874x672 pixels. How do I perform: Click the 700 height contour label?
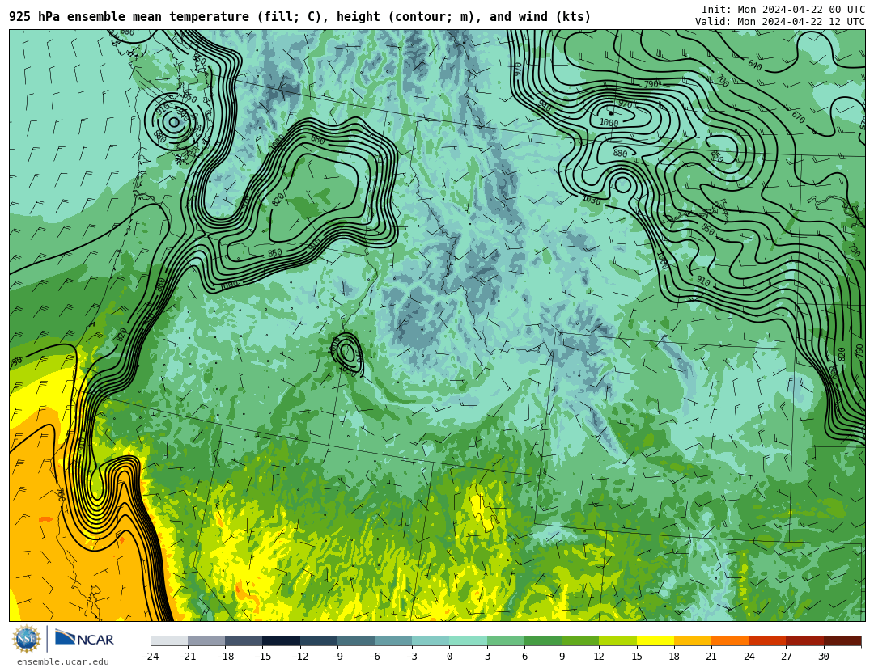722,81
